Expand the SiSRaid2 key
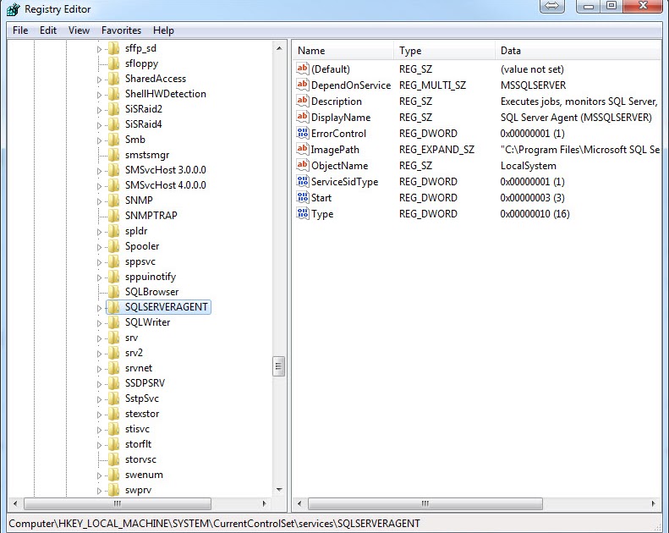669x533 pixels. tap(99, 110)
